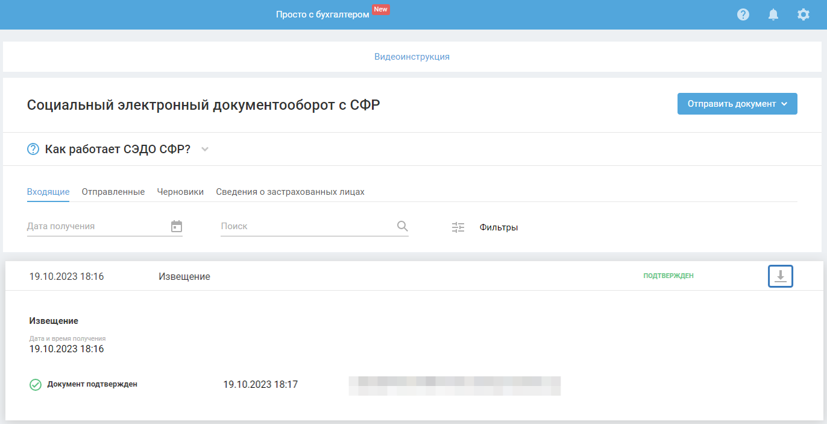Click the Фильтры label
This screenshot has height=424, width=827.
tap(499, 227)
